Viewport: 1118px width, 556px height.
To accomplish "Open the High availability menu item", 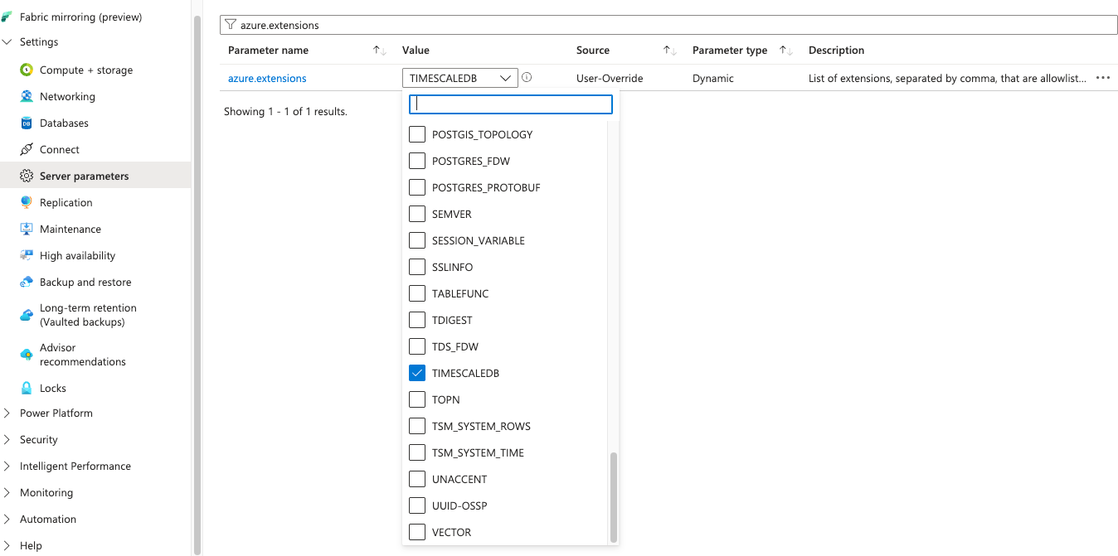I will (x=77, y=256).
